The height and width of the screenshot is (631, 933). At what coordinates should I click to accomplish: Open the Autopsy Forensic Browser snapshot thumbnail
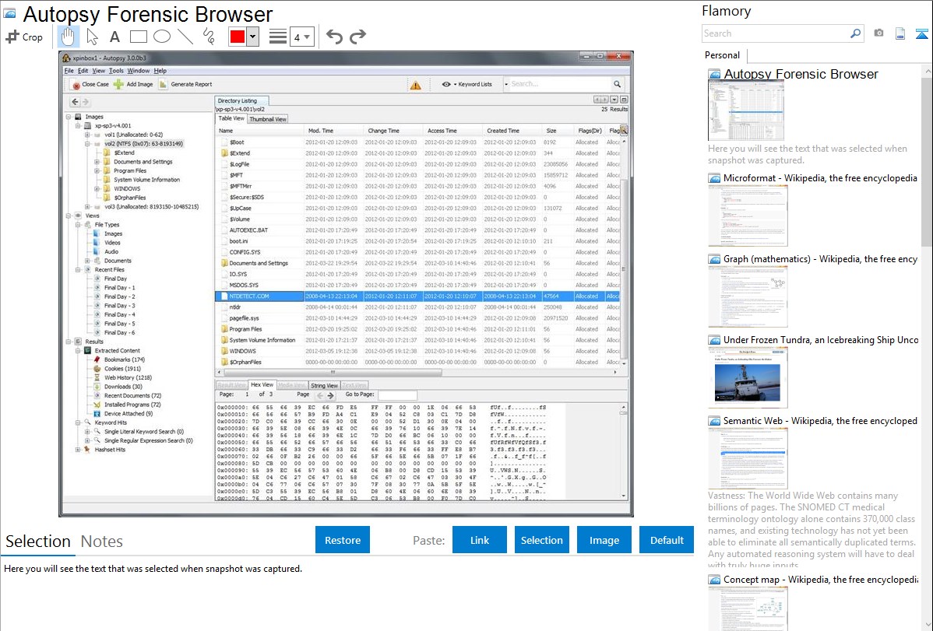tap(745, 110)
